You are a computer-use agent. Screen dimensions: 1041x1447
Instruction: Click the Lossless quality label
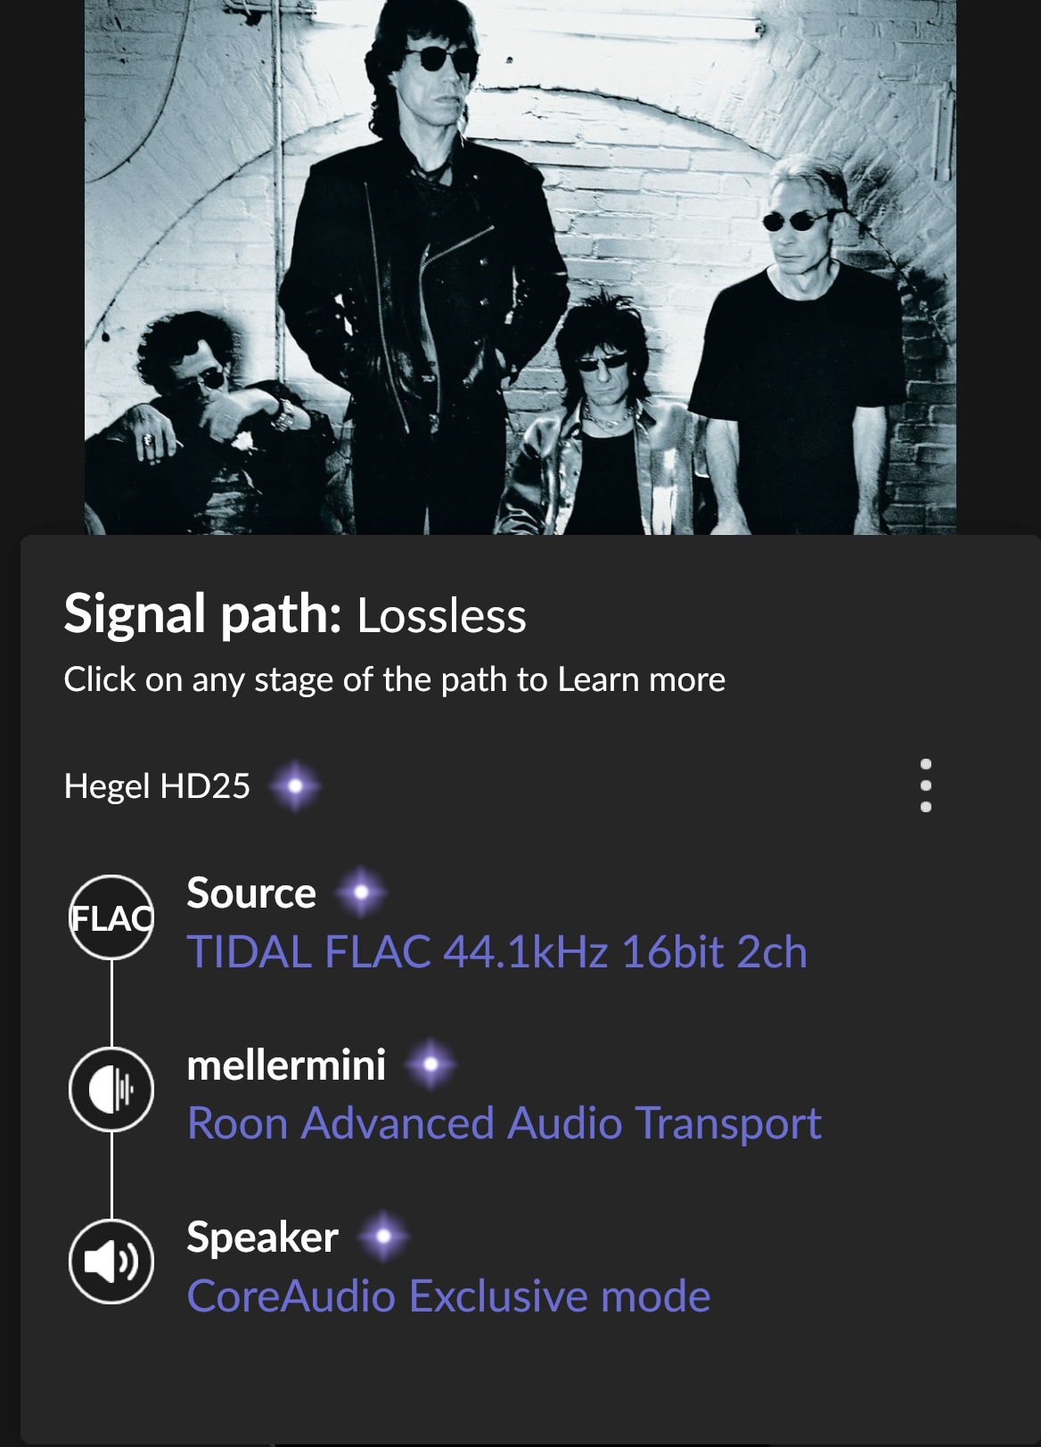(x=442, y=616)
